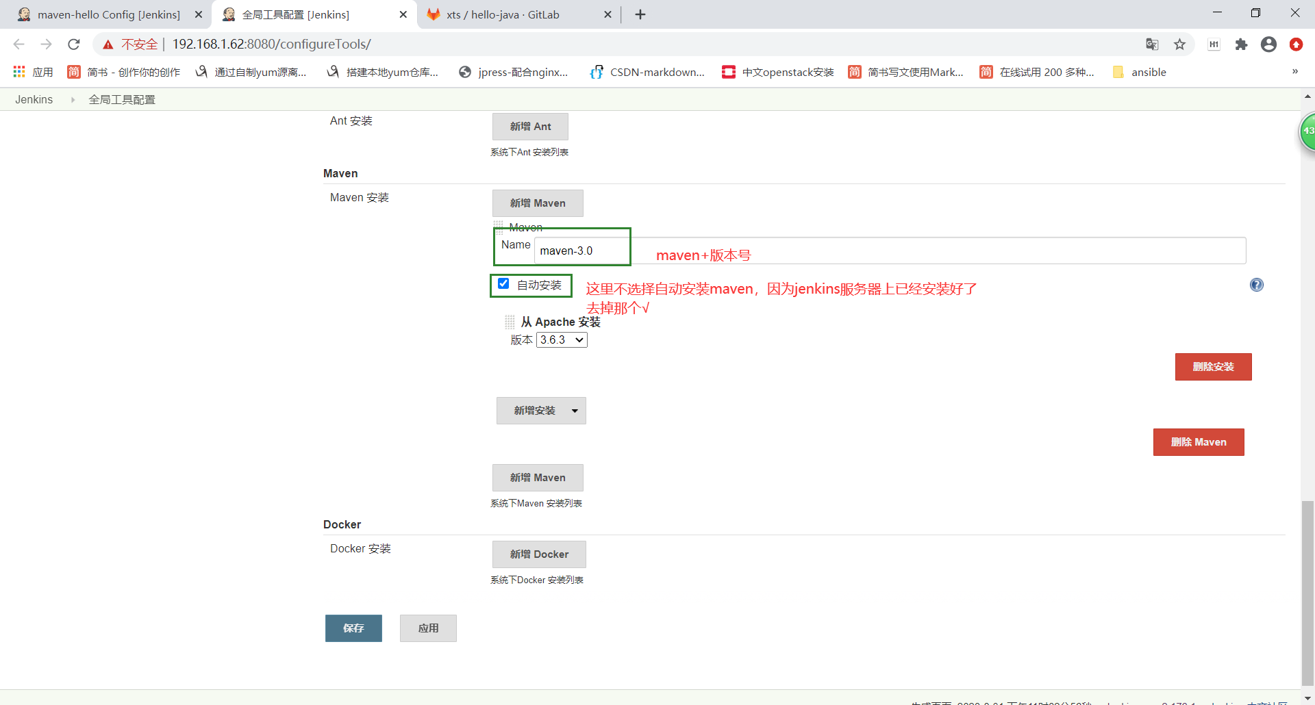The height and width of the screenshot is (705, 1315).
Task: Click the 新增 Ant button
Action: pyautogui.click(x=530, y=127)
